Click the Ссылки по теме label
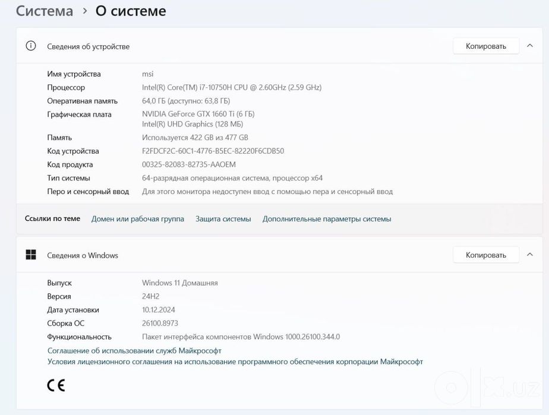The width and height of the screenshot is (549, 415). coord(52,218)
